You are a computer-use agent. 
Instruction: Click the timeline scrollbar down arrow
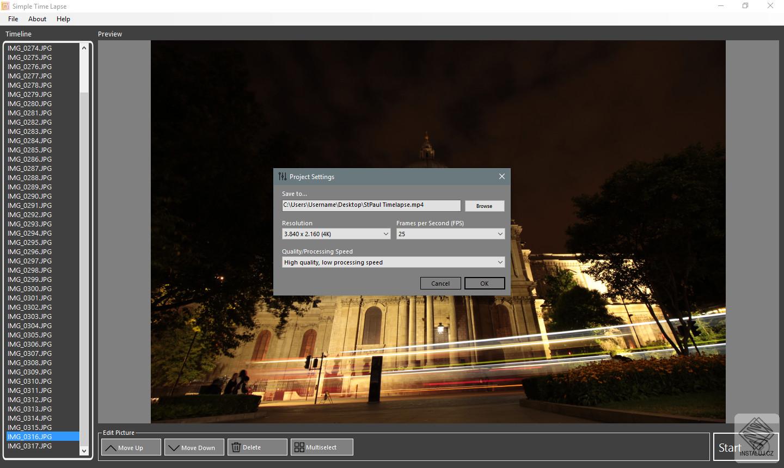pos(84,451)
